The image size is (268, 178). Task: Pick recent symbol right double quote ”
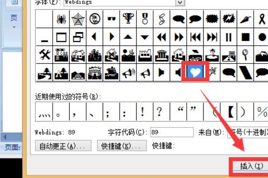(x=195, y=112)
